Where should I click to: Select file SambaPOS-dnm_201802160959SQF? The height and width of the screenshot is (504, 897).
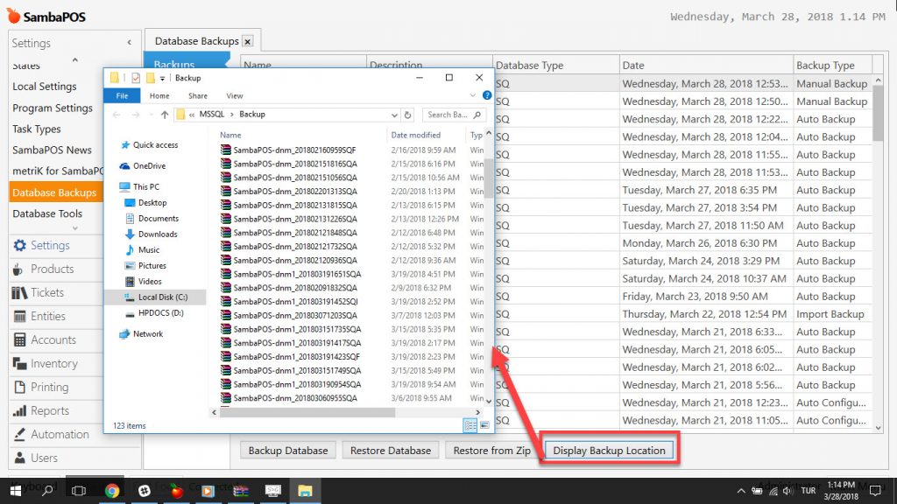tap(294, 150)
